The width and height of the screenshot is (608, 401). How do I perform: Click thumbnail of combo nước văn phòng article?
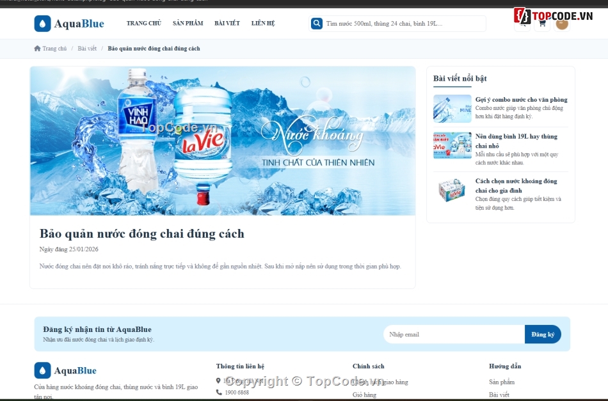[x=452, y=109]
